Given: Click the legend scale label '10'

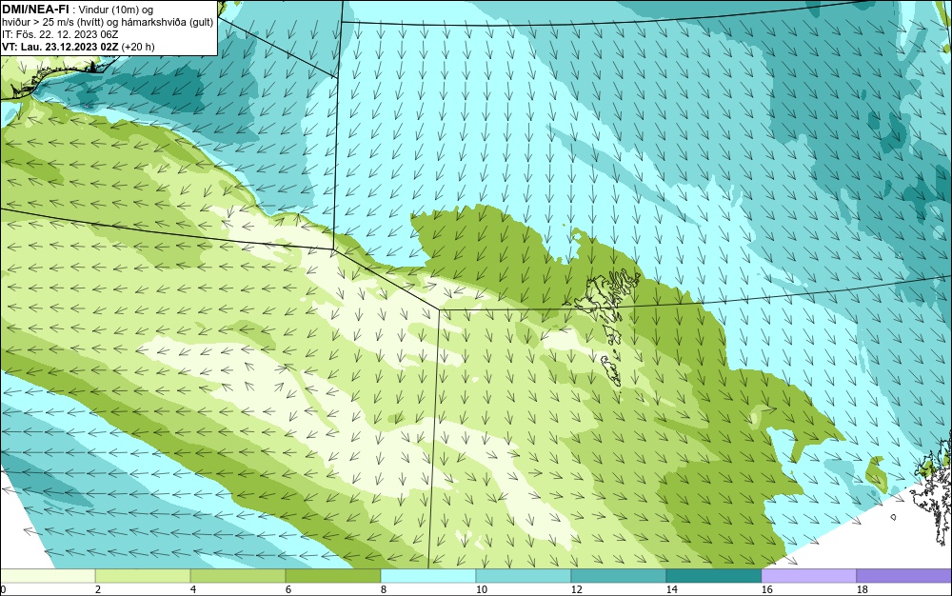Looking at the screenshot, I should click(x=482, y=589).
